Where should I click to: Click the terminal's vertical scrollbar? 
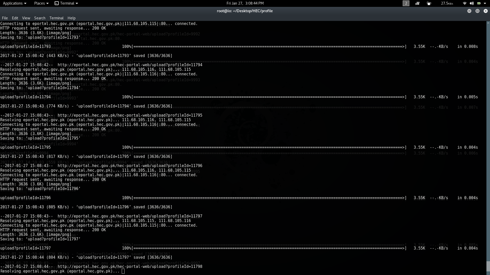(x=488, y=148)
